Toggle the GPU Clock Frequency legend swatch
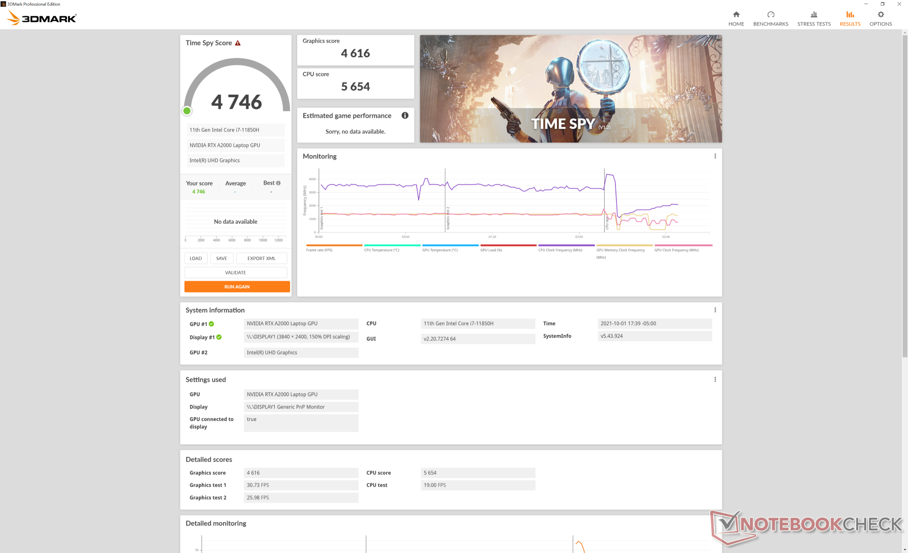908x553 pixels. point(683,245)
